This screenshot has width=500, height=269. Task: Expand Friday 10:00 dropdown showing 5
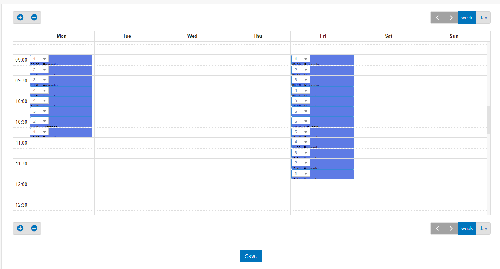(301, 100)
